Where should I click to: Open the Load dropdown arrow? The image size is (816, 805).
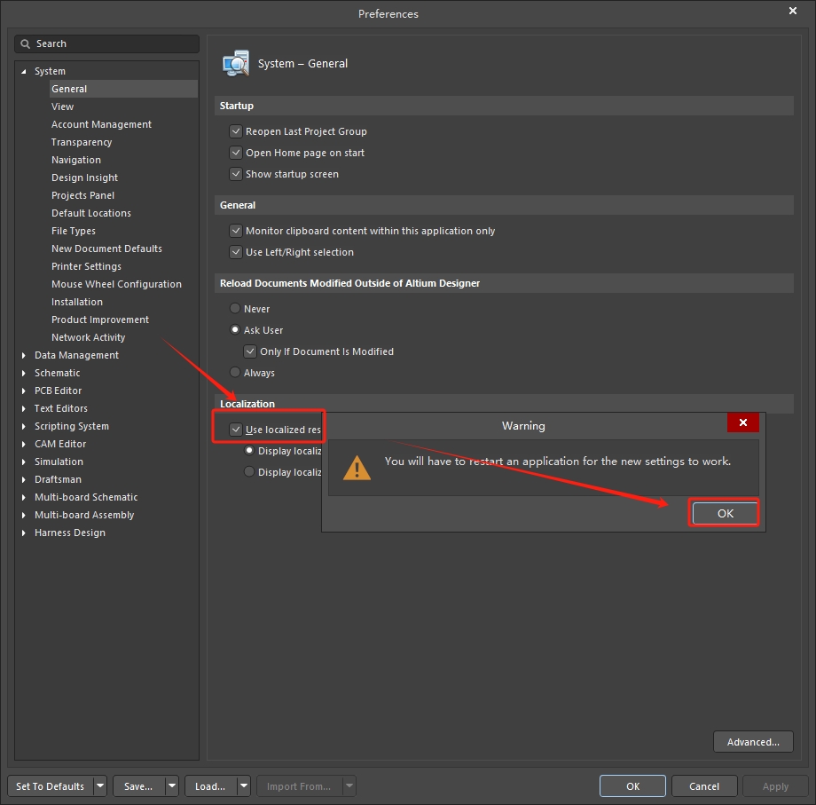pos(244,785)
